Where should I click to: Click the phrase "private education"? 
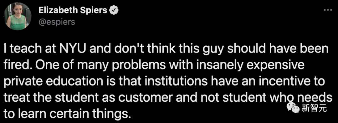(54, 82)
